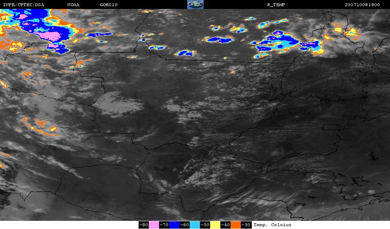This screenshot has height=229, width=390.
Task: Click the 200710081800 timestamp
Action: (362, 5)
